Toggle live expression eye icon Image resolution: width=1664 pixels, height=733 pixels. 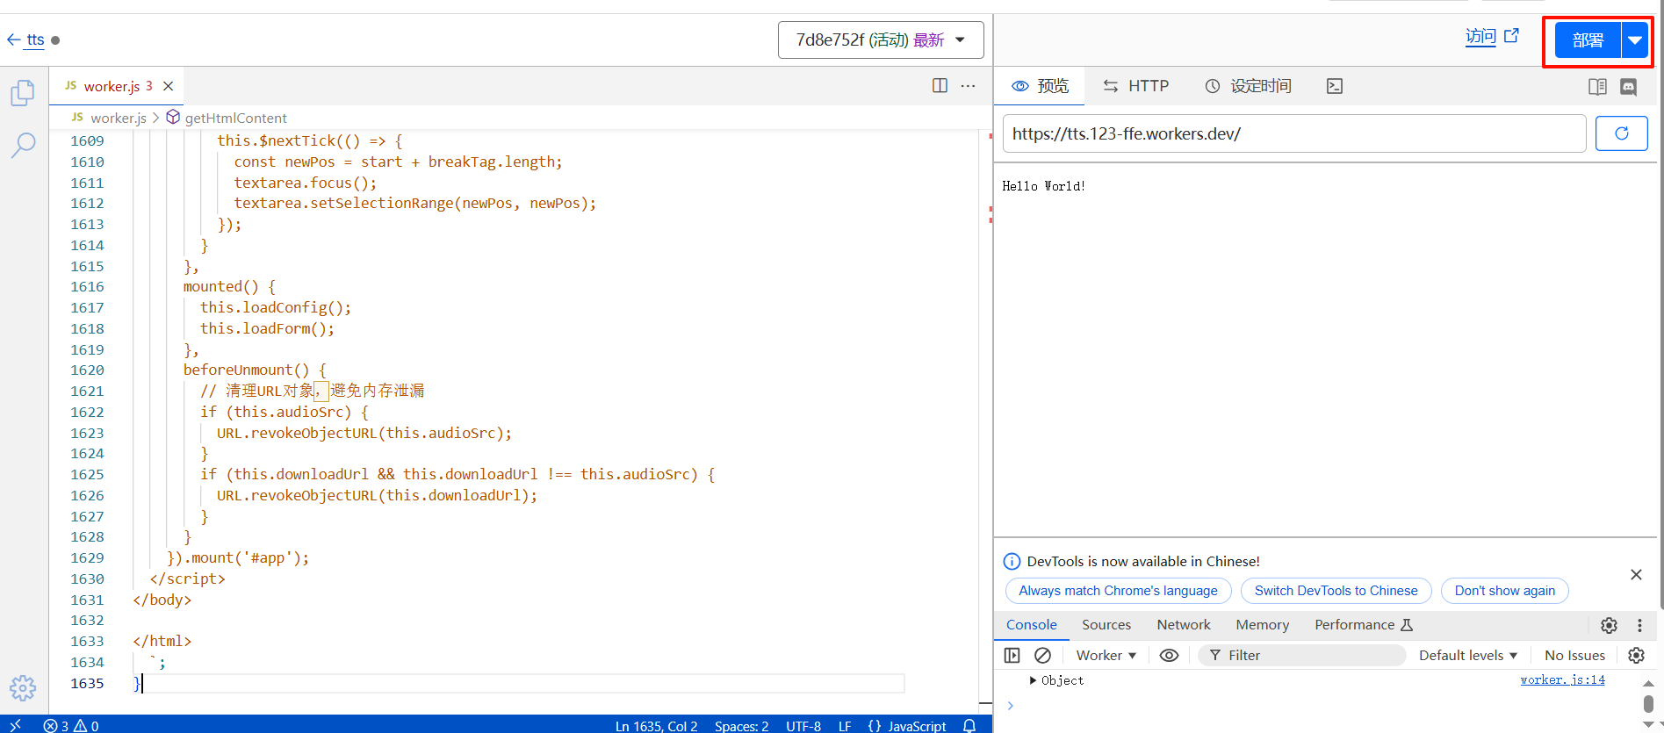pyautogui.click(x=1169, y=655)
